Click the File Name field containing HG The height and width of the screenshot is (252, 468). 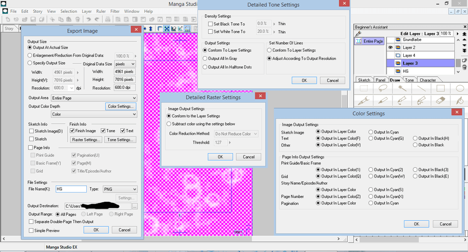(71, 189)
